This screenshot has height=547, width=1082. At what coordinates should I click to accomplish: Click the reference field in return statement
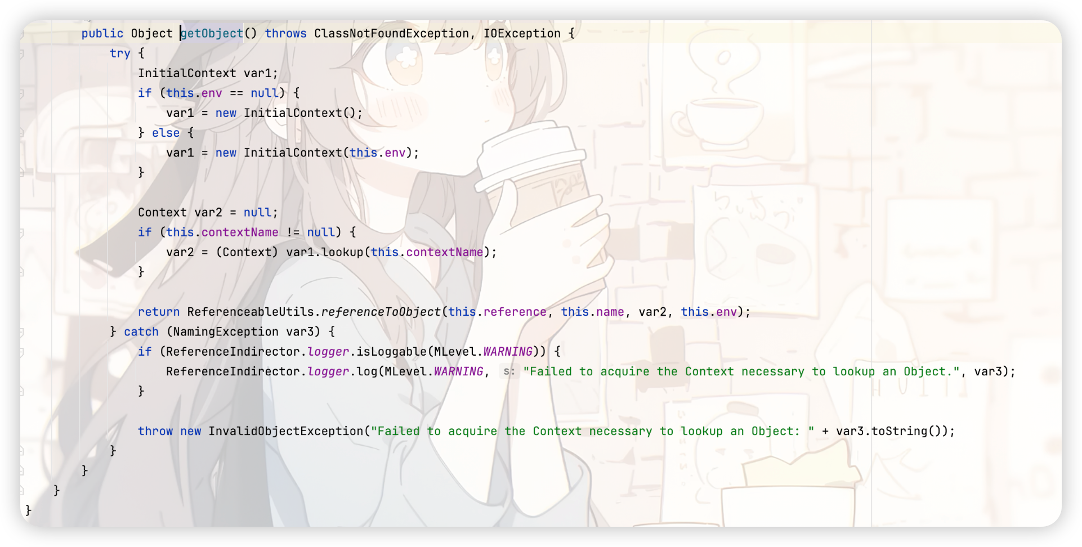[x=515, y=312]
